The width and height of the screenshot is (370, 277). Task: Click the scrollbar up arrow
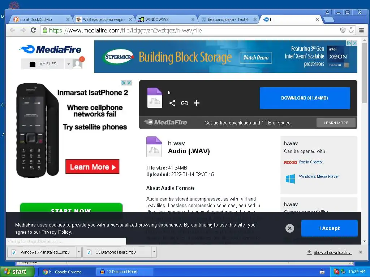364,40
